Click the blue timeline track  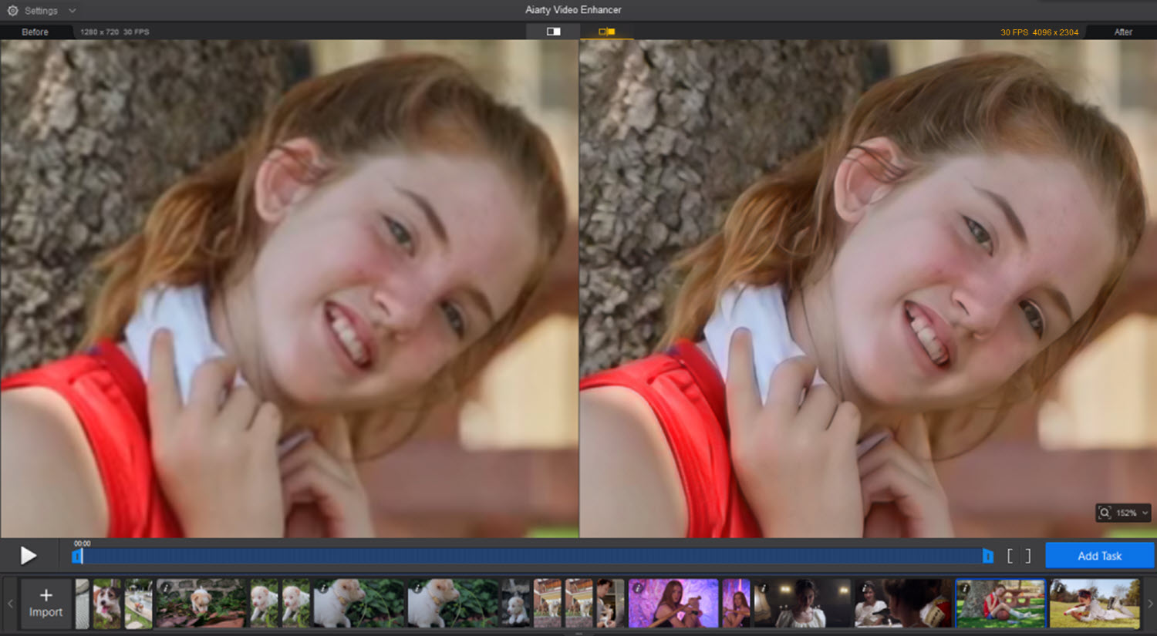coord(532,556)
